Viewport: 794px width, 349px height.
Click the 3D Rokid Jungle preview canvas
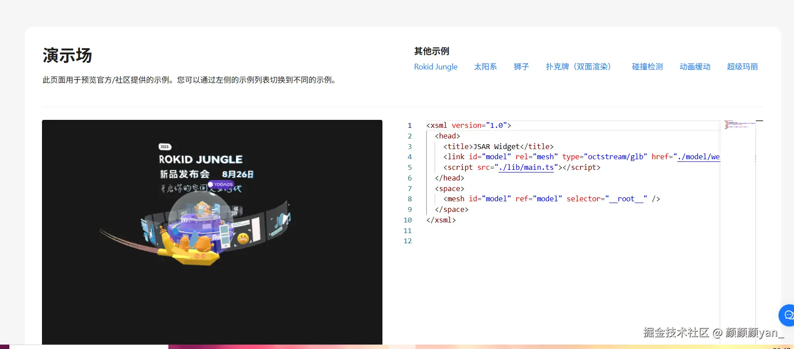pos(212,232)
